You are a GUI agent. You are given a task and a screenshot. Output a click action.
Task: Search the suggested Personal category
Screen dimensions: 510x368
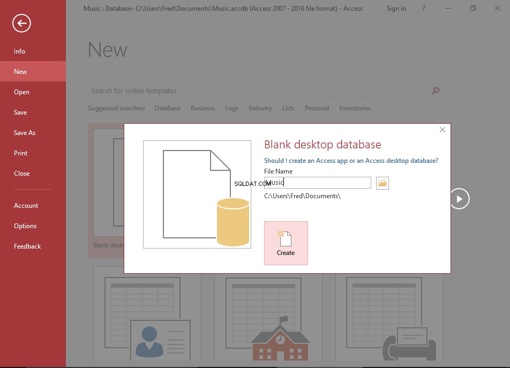tap(317, 108)
